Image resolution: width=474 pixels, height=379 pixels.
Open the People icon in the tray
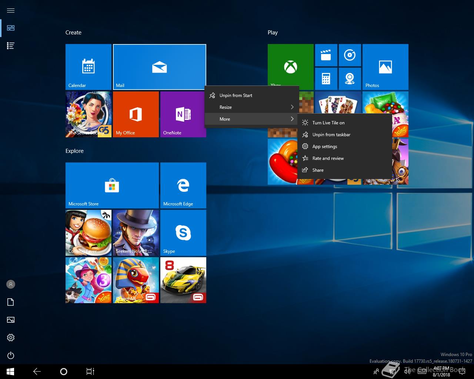[x=376, y=372]
